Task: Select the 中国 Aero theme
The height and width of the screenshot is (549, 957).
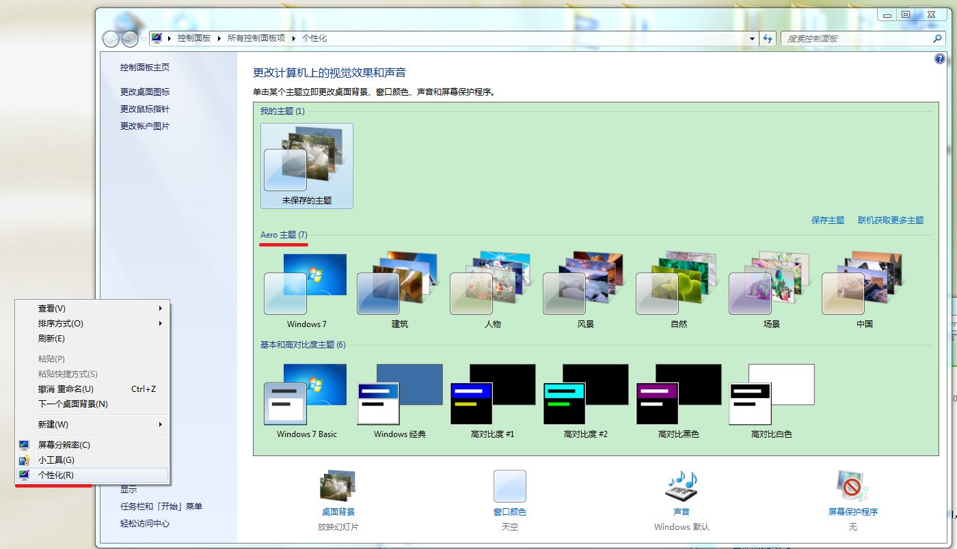Action: pos(865,292)
